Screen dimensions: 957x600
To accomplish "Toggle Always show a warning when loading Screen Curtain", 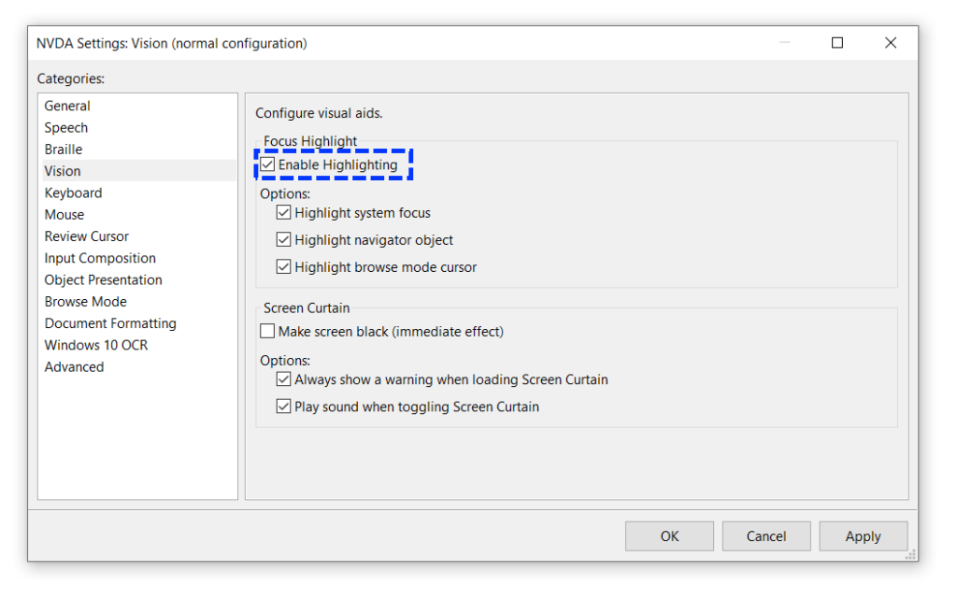I will click(283, 379).
